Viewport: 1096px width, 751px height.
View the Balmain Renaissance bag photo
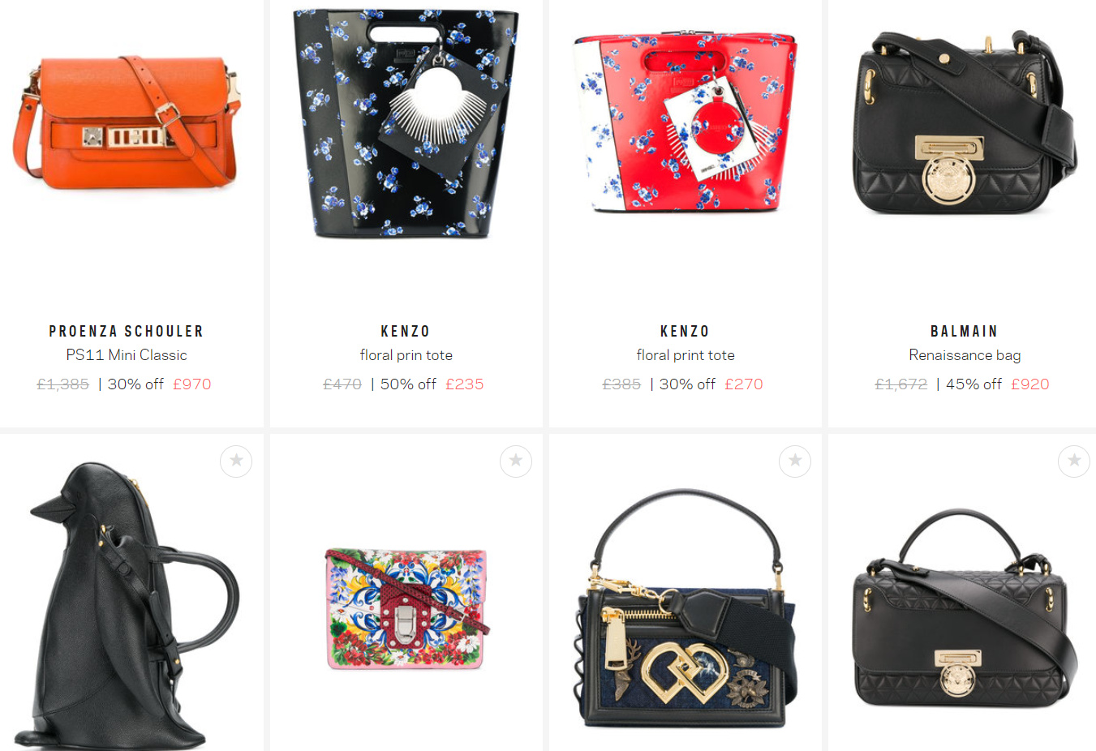965,122
